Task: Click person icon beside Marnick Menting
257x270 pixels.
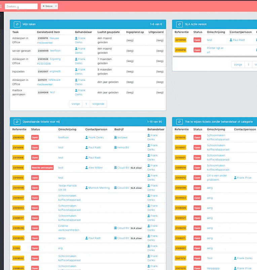Action: (86, 188)
